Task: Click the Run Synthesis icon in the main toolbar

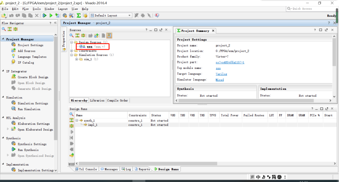Action: [x=45, y=16]
